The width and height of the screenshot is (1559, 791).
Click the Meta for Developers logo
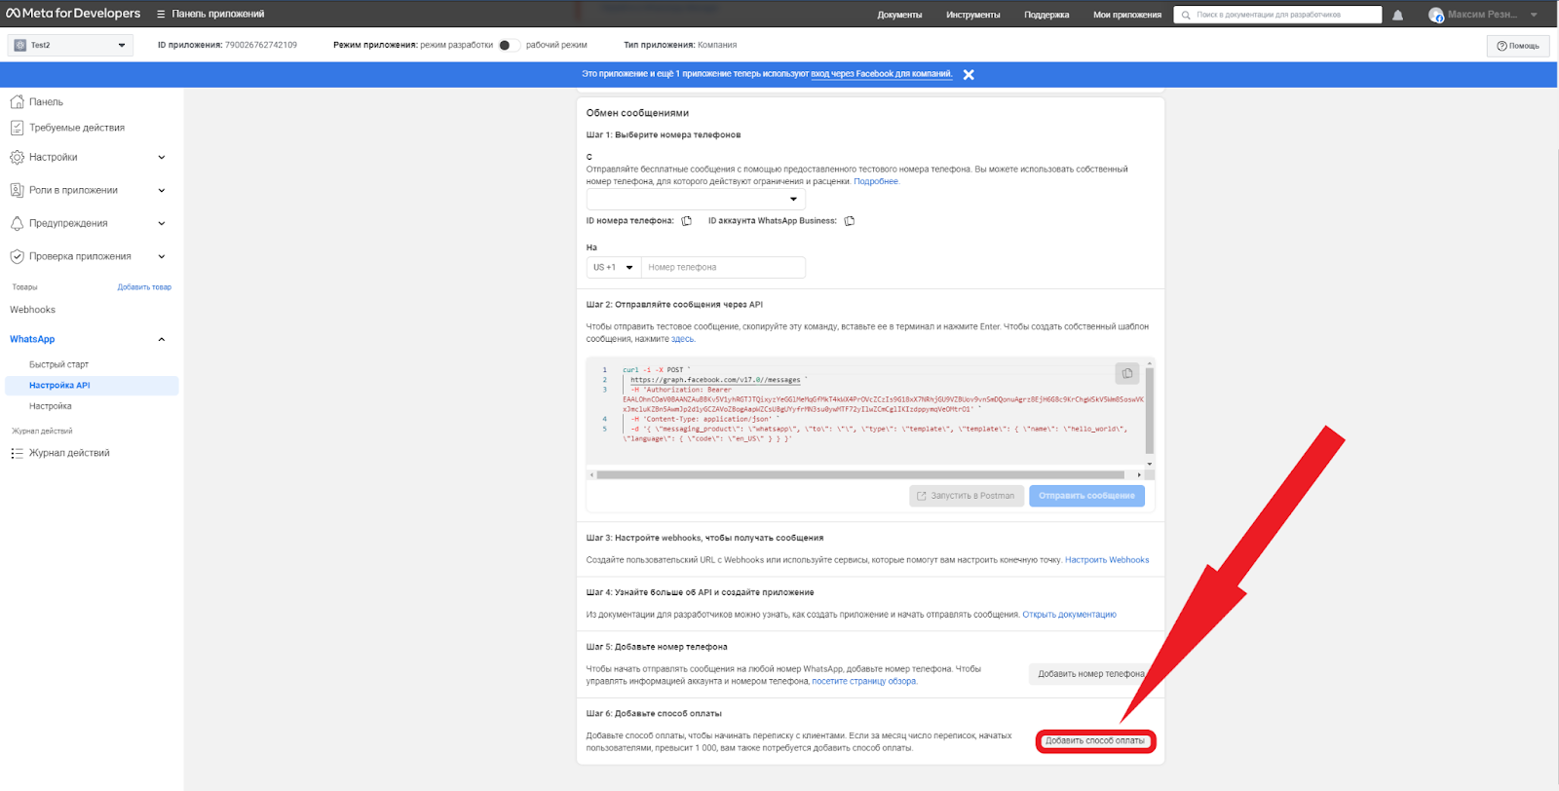(x=73, y=14)
